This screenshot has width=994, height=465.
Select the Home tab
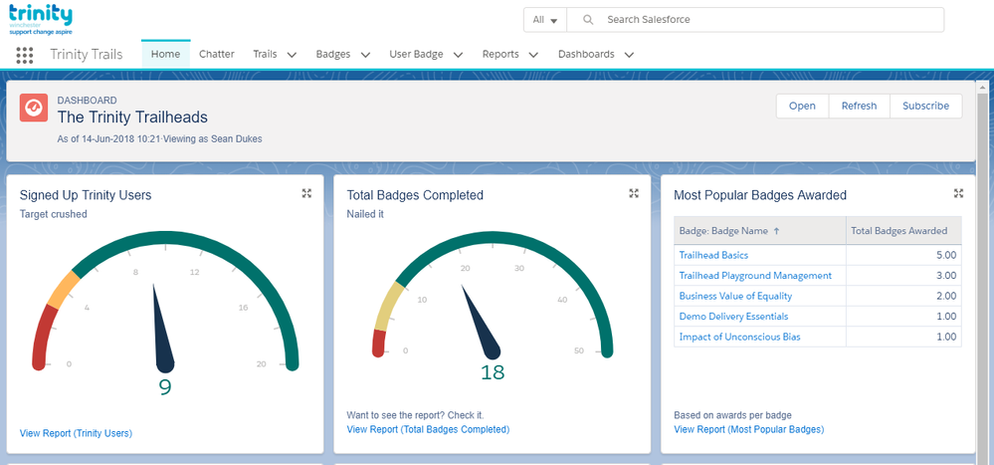point(165,54)
